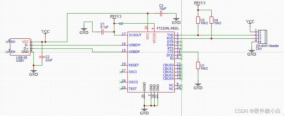
Task: Select the 22uF value of C2
Action: (49, 60)
